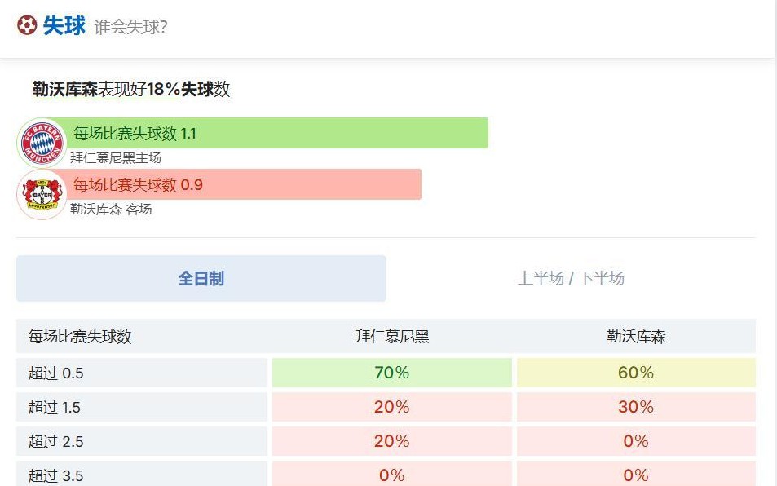
Task: Click the 70% cell for 拜仁慕尼黑
Action: (x=392, y=373)
